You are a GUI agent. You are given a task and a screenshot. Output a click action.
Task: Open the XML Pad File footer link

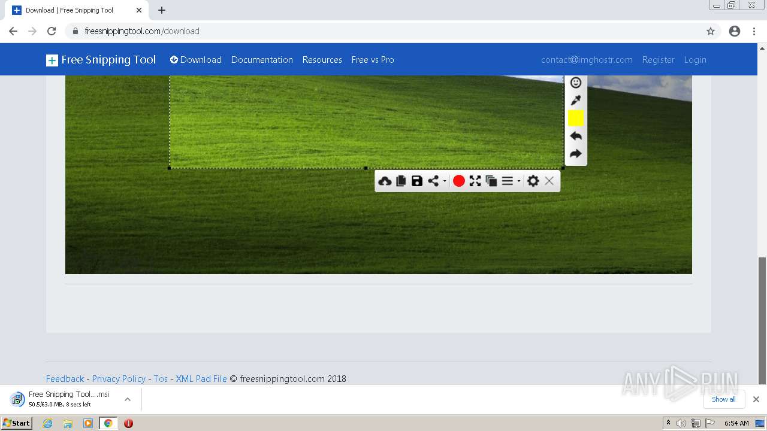pos(201,378)
